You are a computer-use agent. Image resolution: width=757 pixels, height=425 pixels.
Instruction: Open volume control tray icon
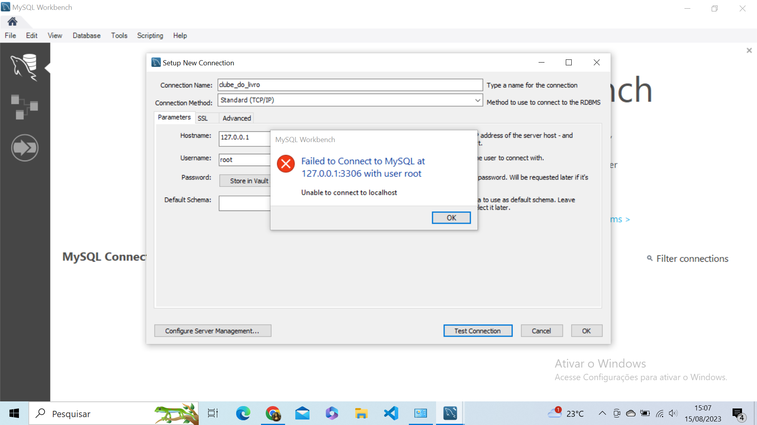[673, 413]
